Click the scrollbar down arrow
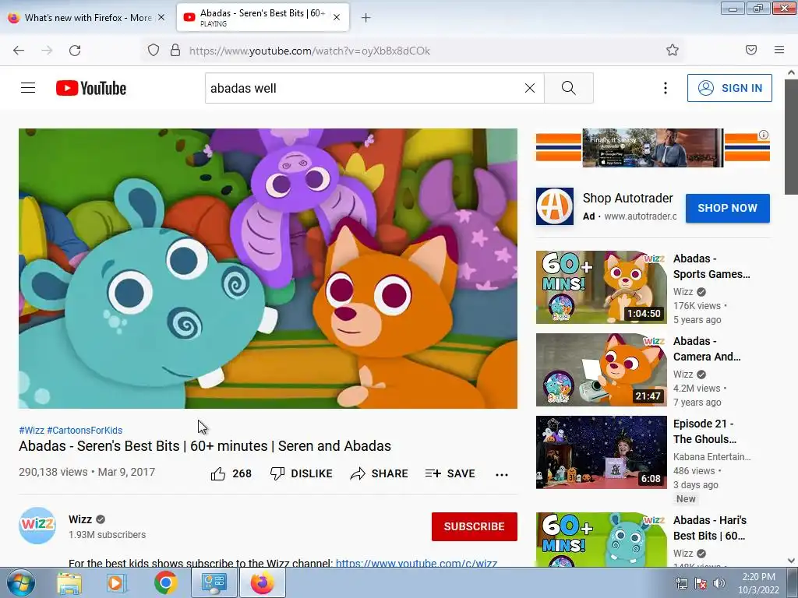This screenshot has height=598, width=798. (x=792, y=561)
